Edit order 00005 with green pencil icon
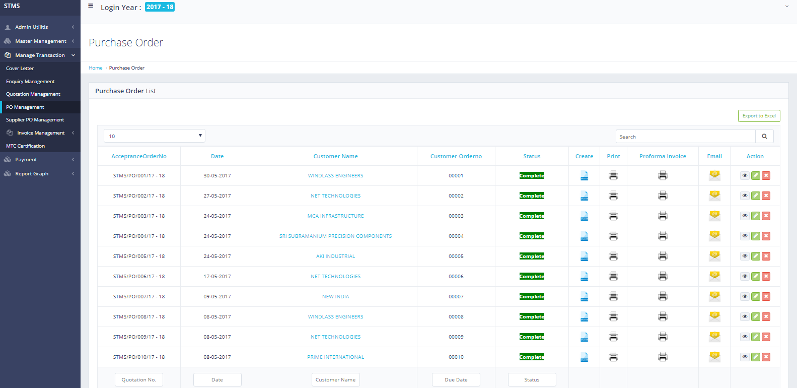 point(755,256)
